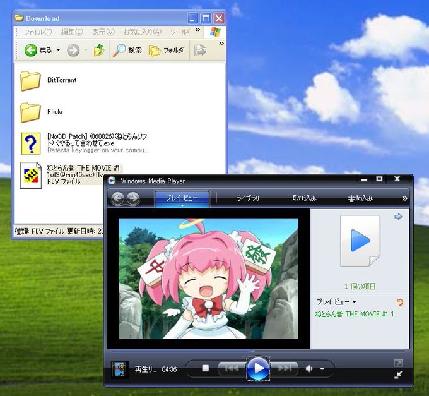Click the BitTorrent folder name
This screenshot has width=429, height=396.
pyautogui.click(x=62, y=80)
